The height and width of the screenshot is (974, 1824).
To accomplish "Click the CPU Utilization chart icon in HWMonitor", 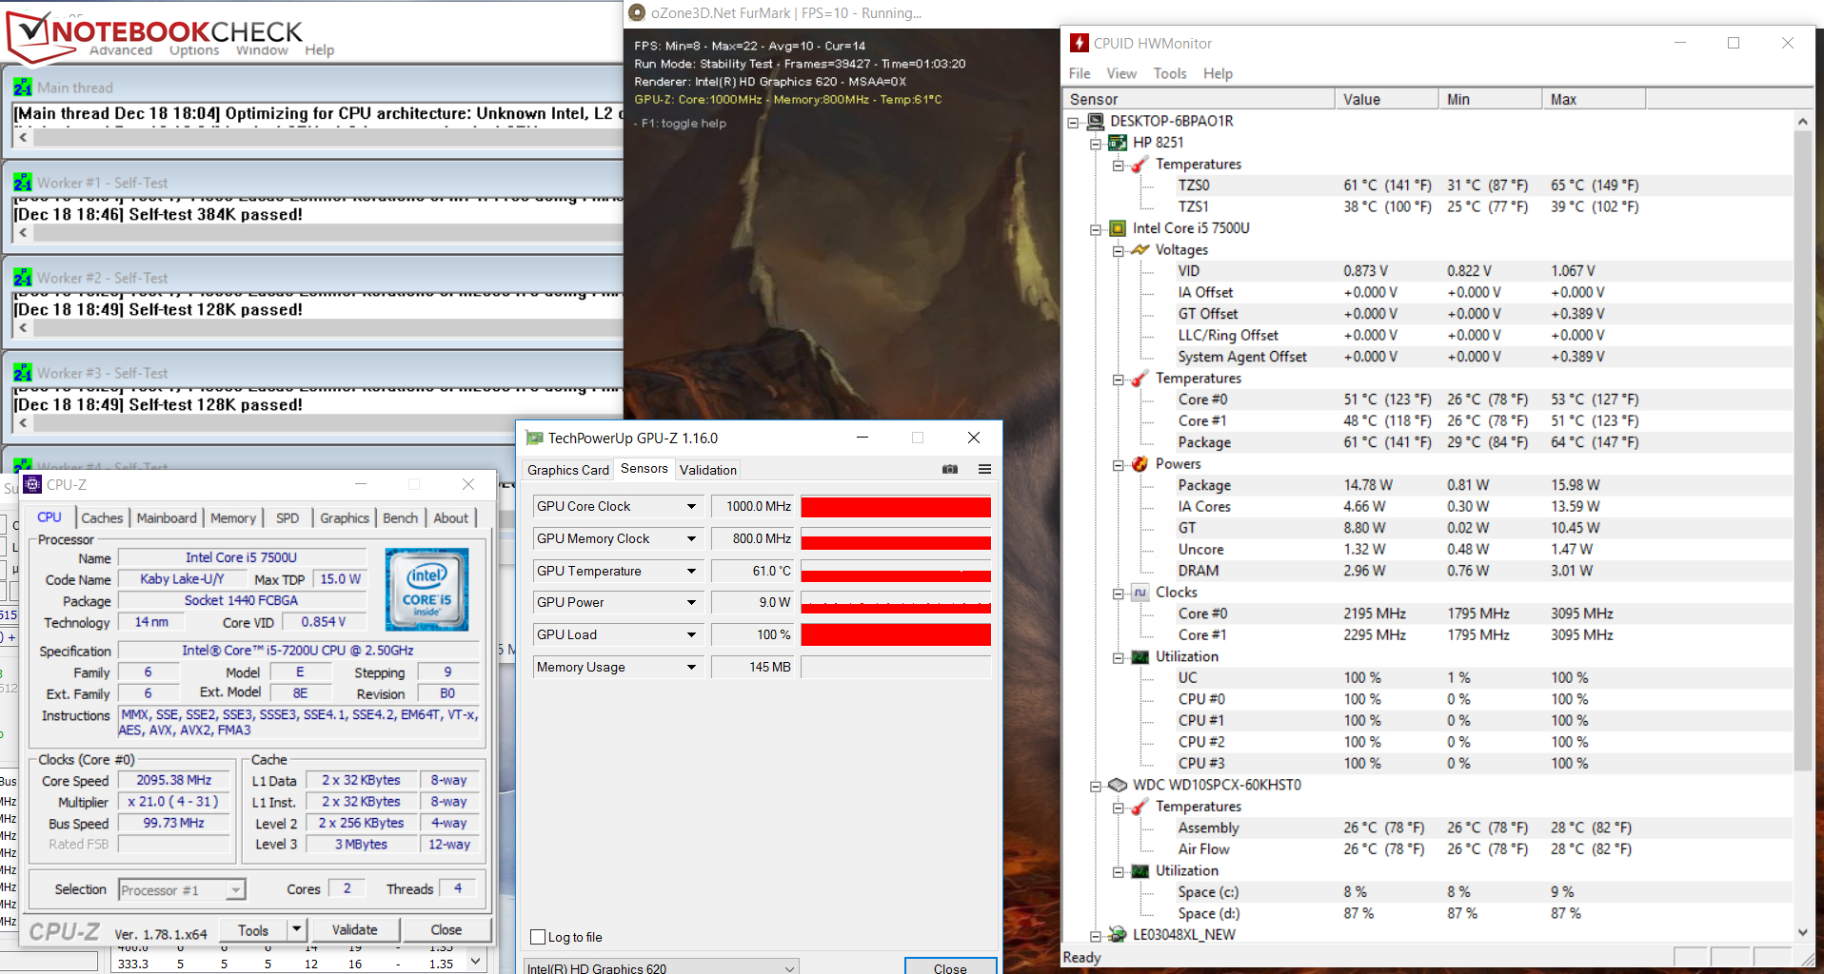I will (1140, 656).
